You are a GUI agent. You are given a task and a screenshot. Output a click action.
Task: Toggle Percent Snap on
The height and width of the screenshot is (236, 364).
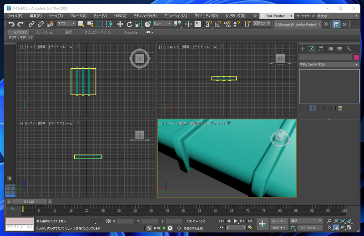[227, 24]
